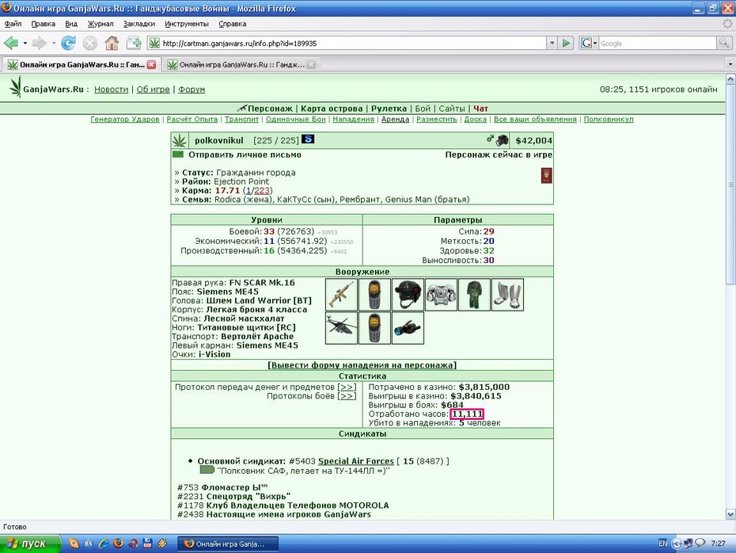Open the list all tabs dropdown
The width and height of the screenshot is (736, 553).
pos(730,64)
